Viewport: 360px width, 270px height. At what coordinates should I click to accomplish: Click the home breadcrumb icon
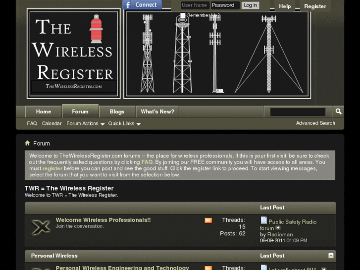[28, 143]
